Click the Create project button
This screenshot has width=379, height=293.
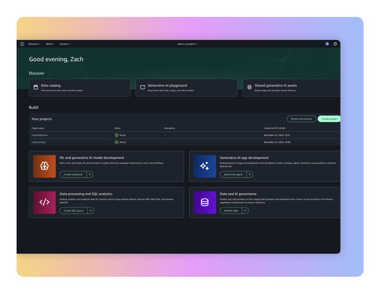(329, 119)
